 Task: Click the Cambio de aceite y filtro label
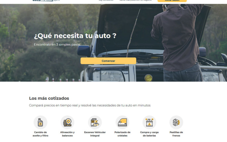pos(41,134)
